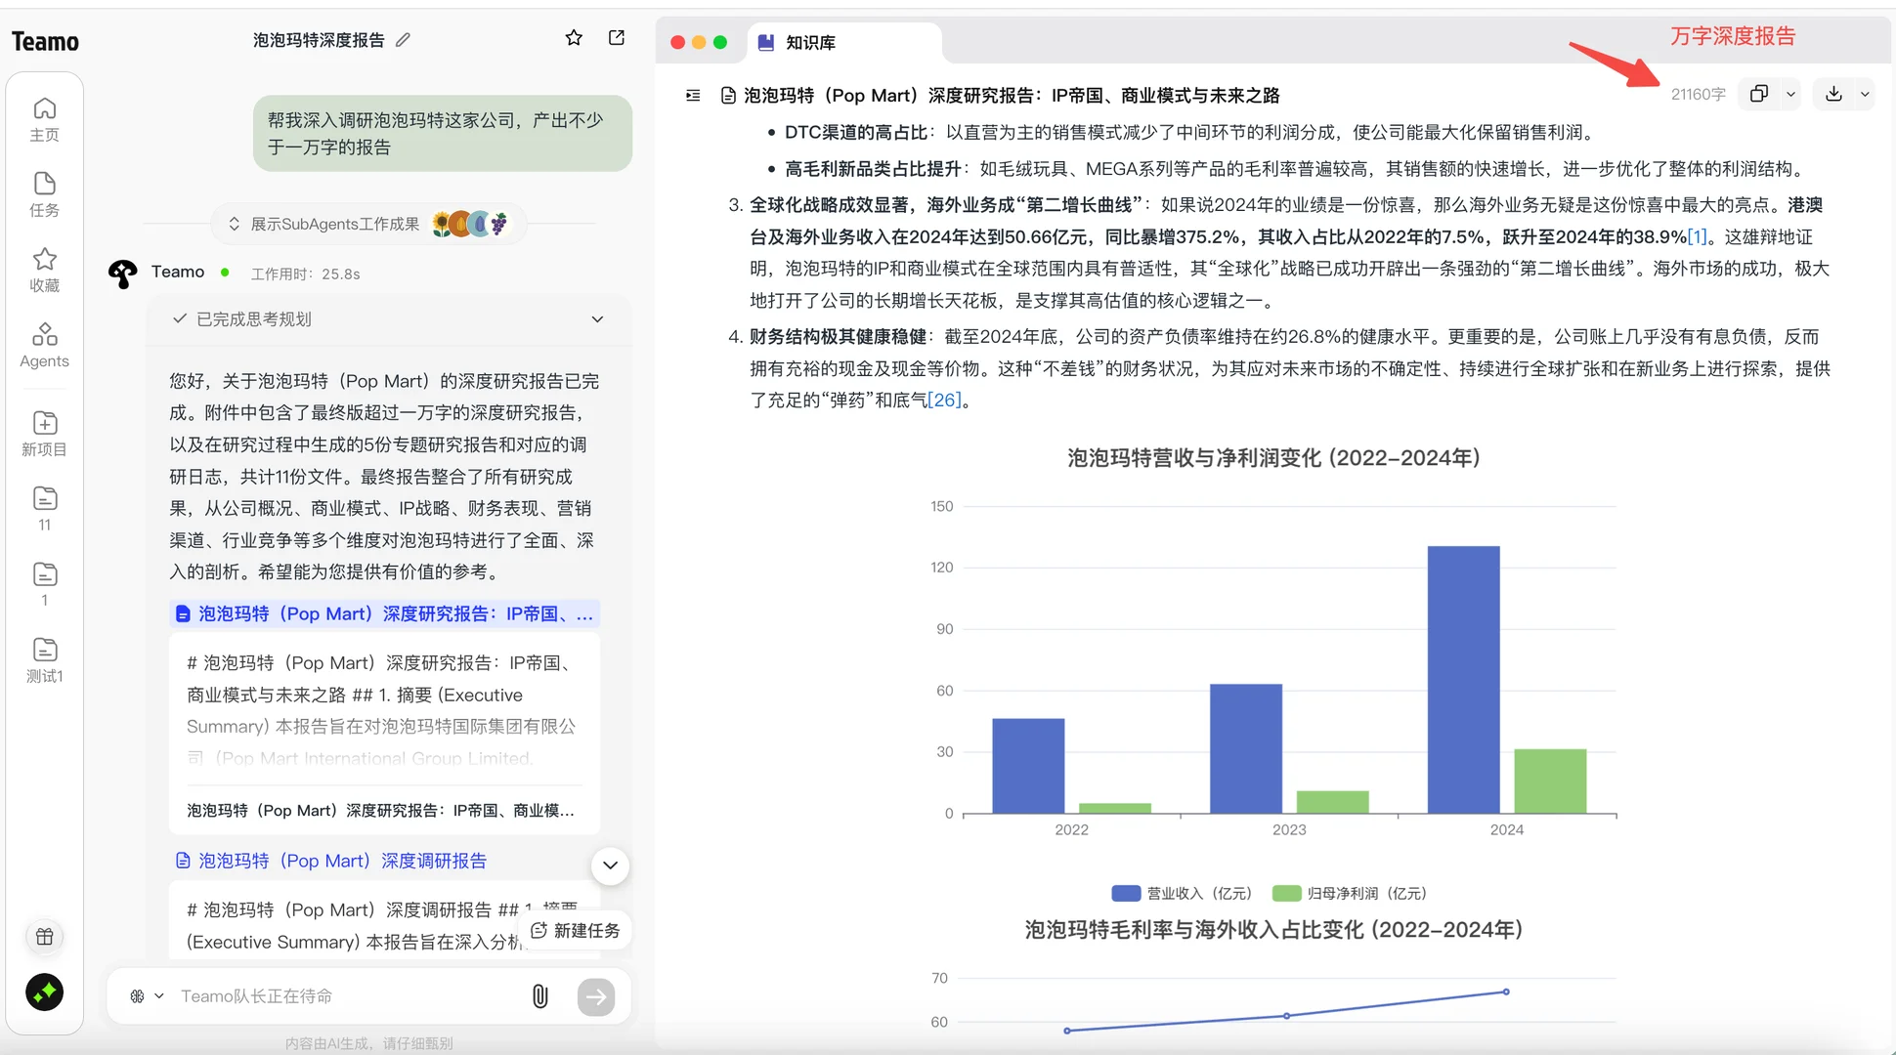Copy the report using the copy icon
Screen dimensions: 1896x1055
coord(1759,94)
